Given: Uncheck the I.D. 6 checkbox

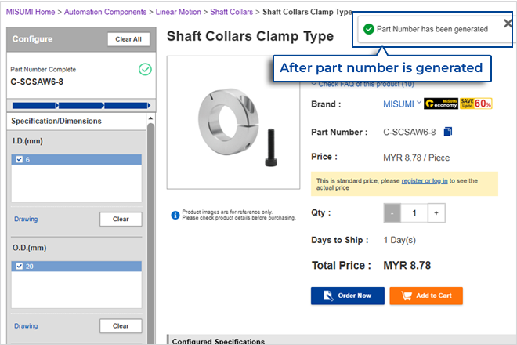Looking at the screenshot, I should [x=20, y=159].
